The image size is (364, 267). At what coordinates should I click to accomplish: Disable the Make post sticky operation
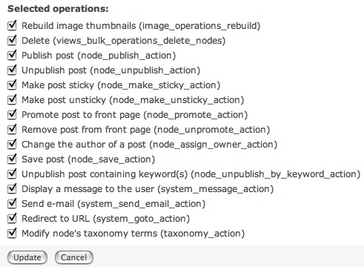point(12,85)
